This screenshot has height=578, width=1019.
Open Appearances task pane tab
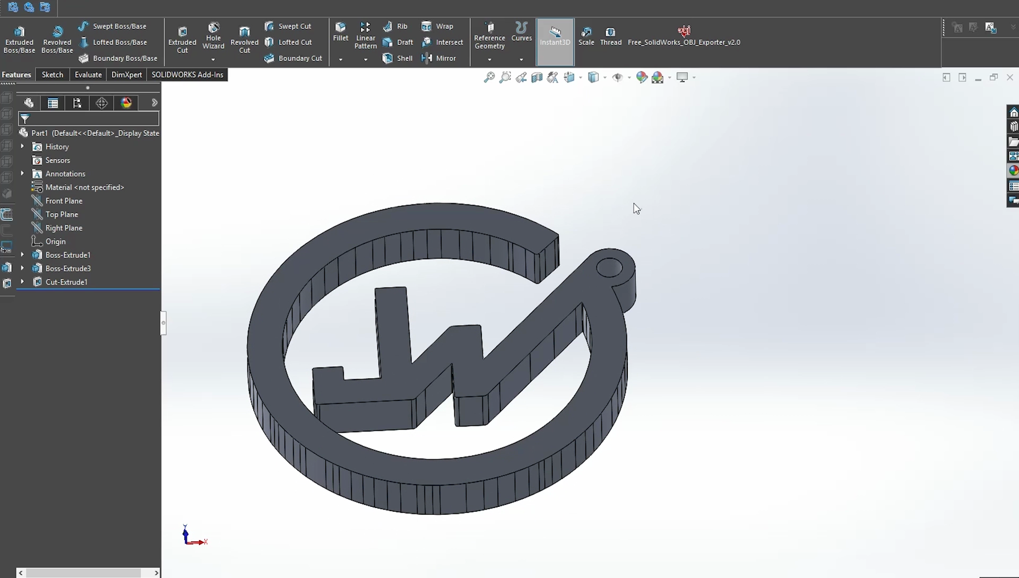[1014, 171]
